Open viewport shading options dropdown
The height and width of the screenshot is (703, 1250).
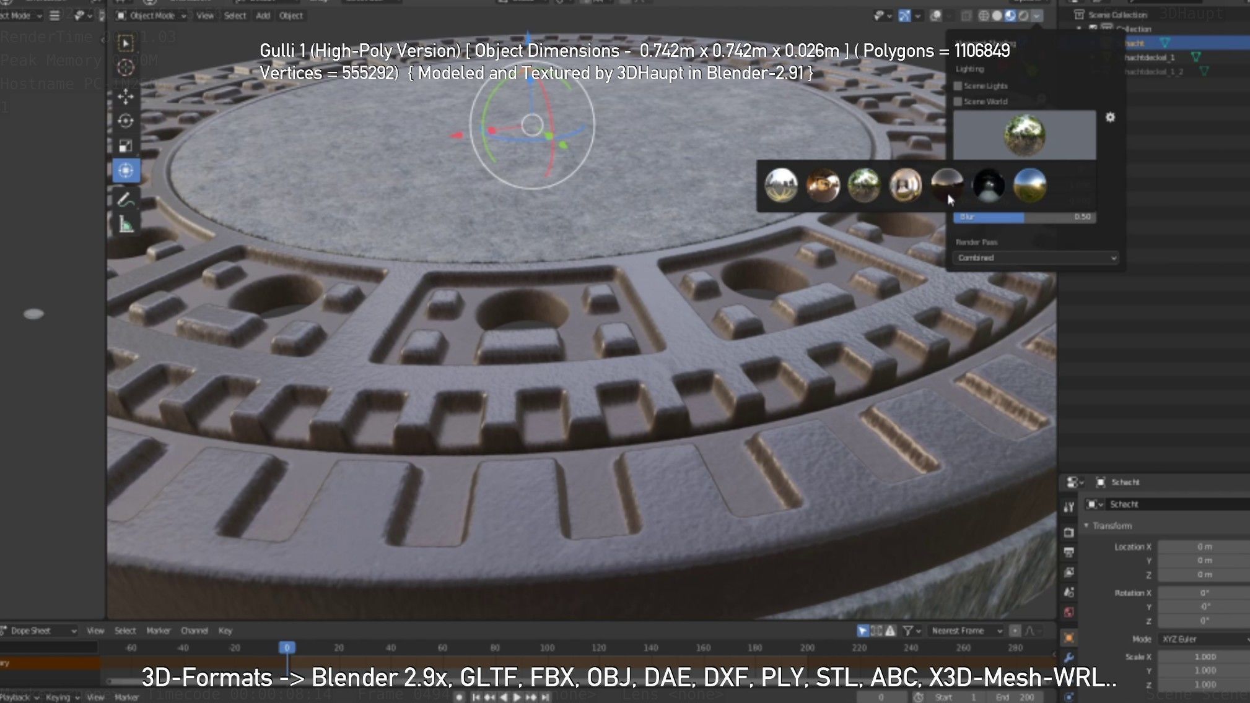pyautogui.click(x=1037, y=15)
